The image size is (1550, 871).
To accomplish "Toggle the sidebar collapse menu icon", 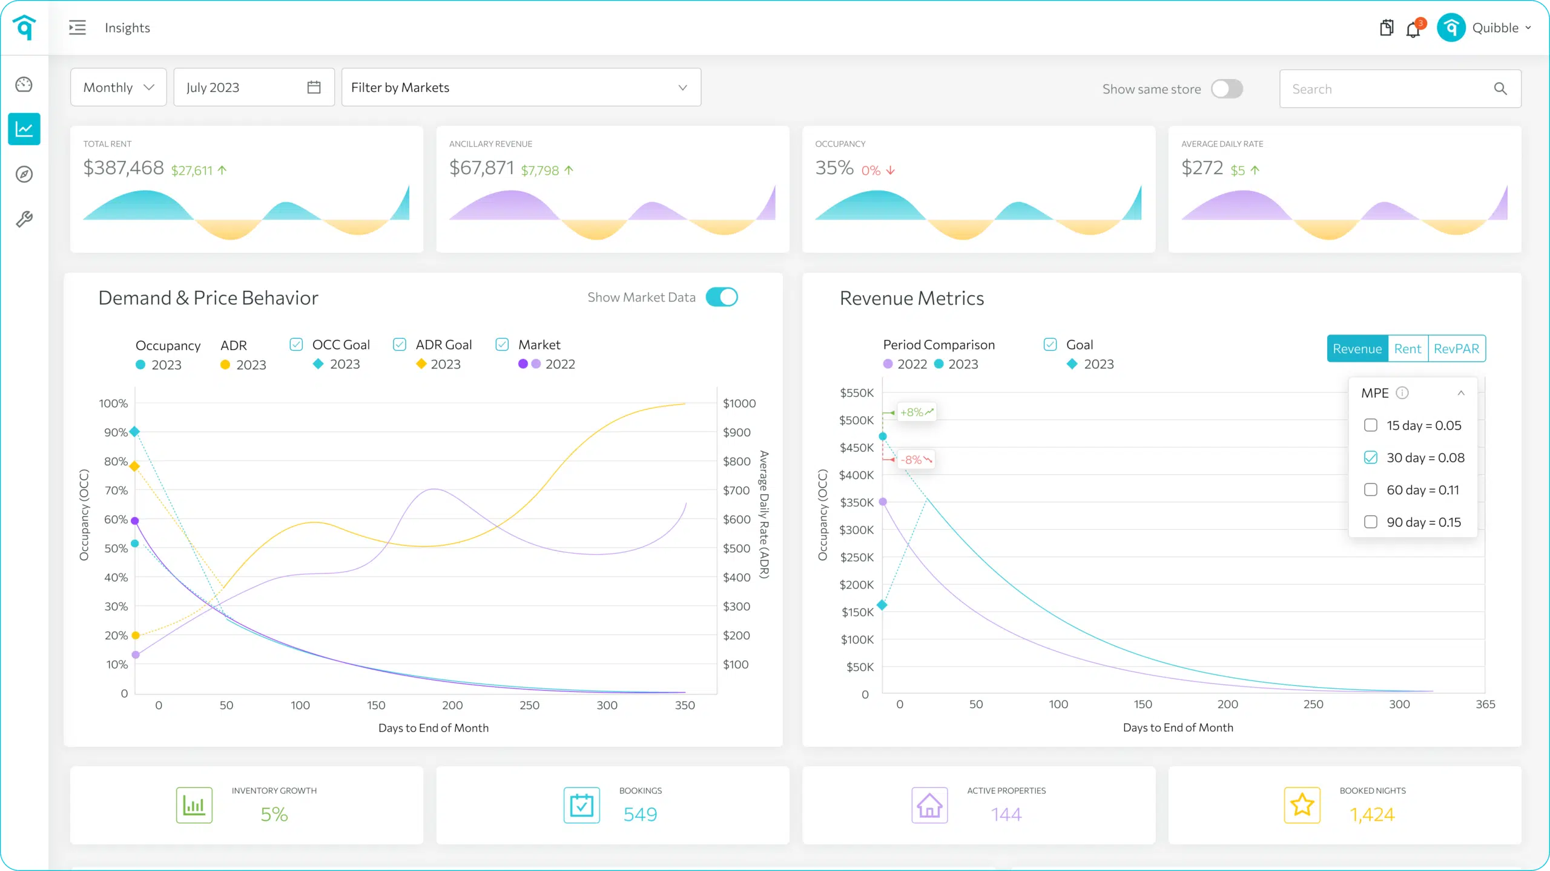I will (x=77, y=28).
